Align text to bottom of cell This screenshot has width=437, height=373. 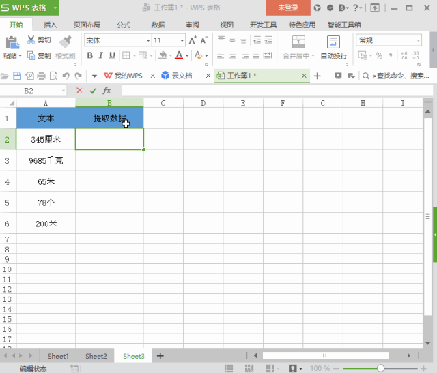tap(243, 40)
